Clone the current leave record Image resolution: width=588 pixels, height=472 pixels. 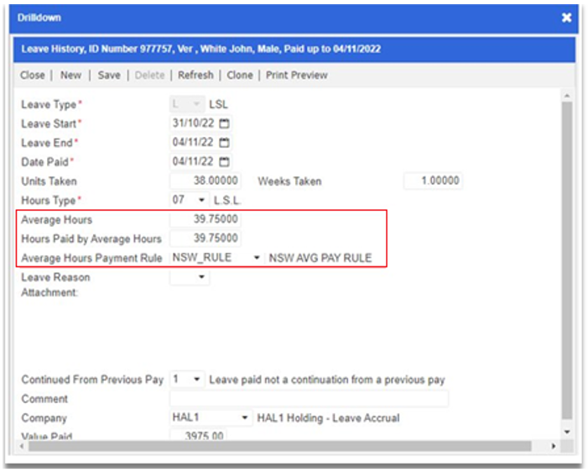click(240, 75)
